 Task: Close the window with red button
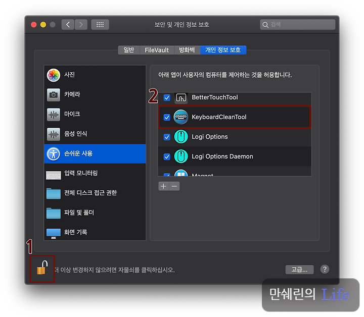pos(34,25)
